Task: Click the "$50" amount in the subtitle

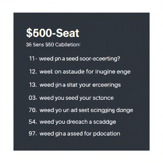Action: coord(49,45)
